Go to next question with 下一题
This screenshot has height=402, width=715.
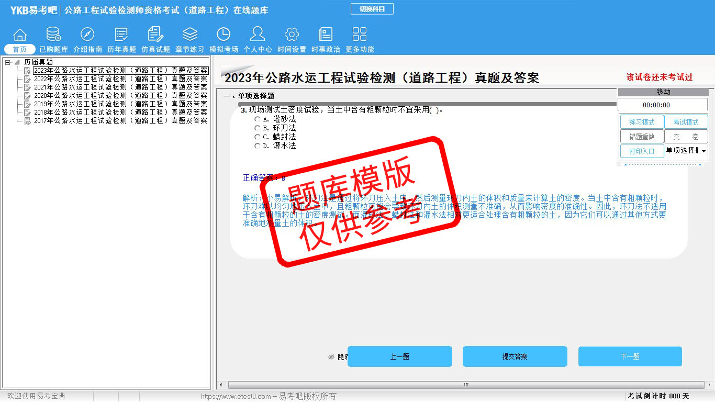pyautogui.click(x=630, y=356)
